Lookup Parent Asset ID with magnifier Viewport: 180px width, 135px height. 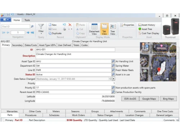coord(113,92)
